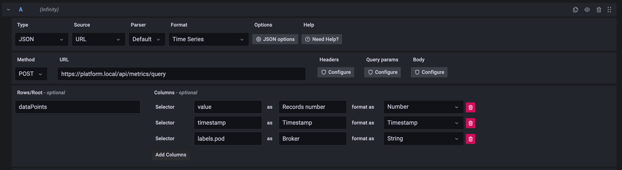Click Need Help? button
This screenshot has height=170, width=622.
point(322,39)
